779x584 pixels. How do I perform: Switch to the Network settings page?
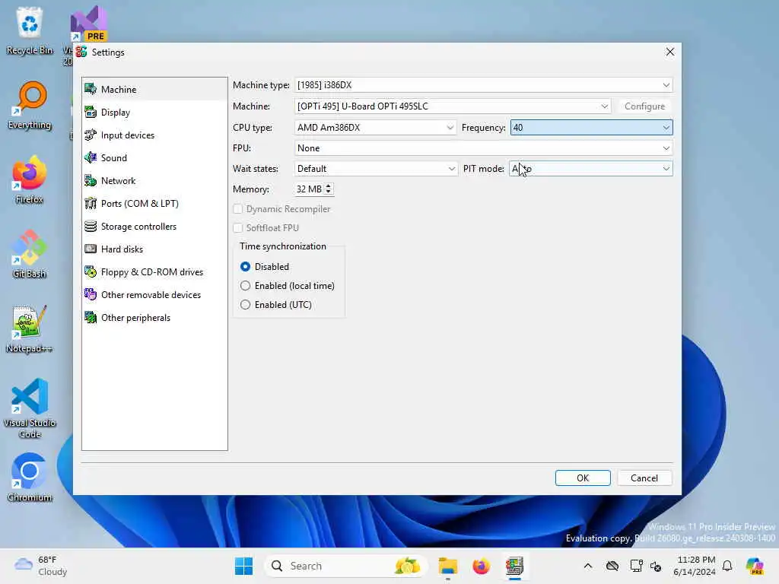154,181
